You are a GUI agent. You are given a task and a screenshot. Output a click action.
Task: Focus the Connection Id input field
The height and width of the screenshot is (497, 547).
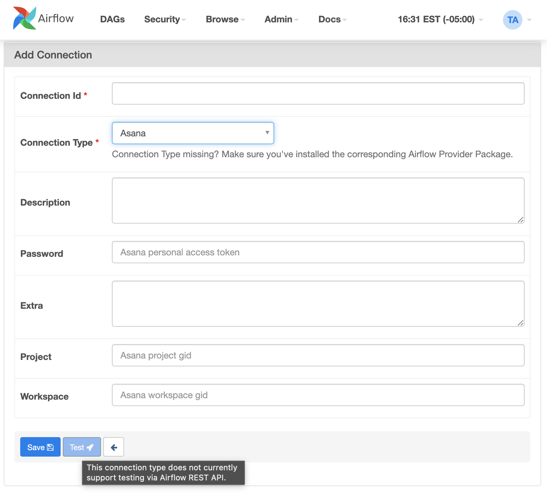click(318, 93)
